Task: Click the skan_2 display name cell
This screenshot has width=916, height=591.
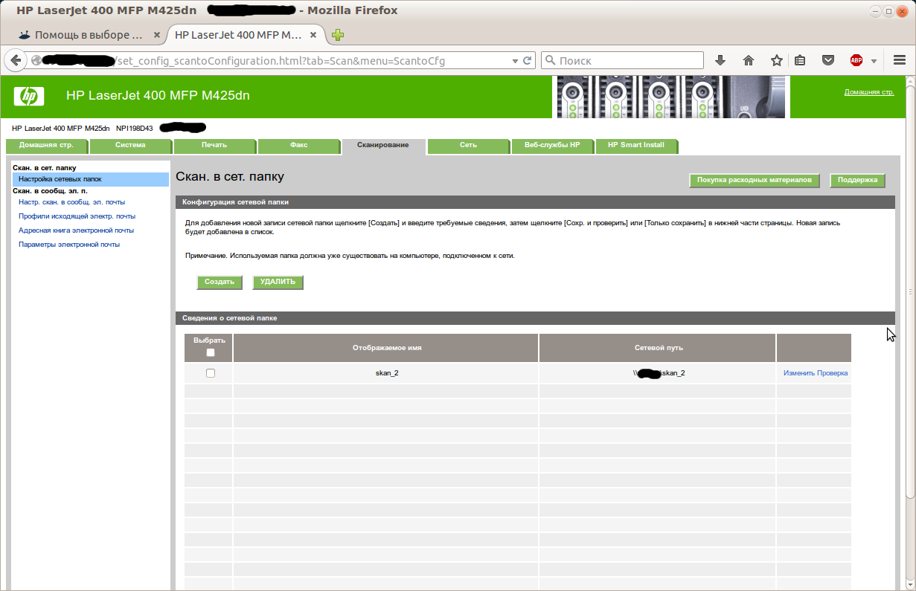Action: 386,373
